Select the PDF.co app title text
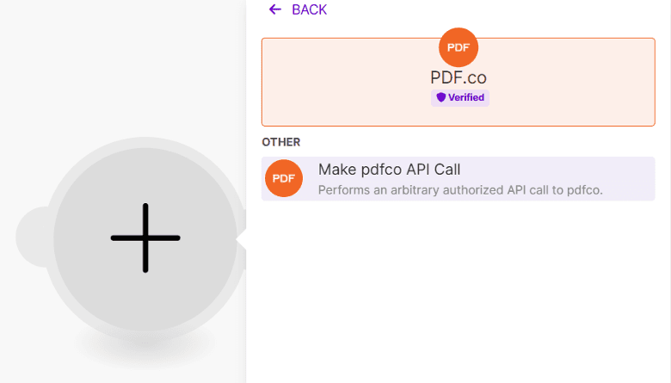This screenshot has width=671, height=383. (459, 77)
